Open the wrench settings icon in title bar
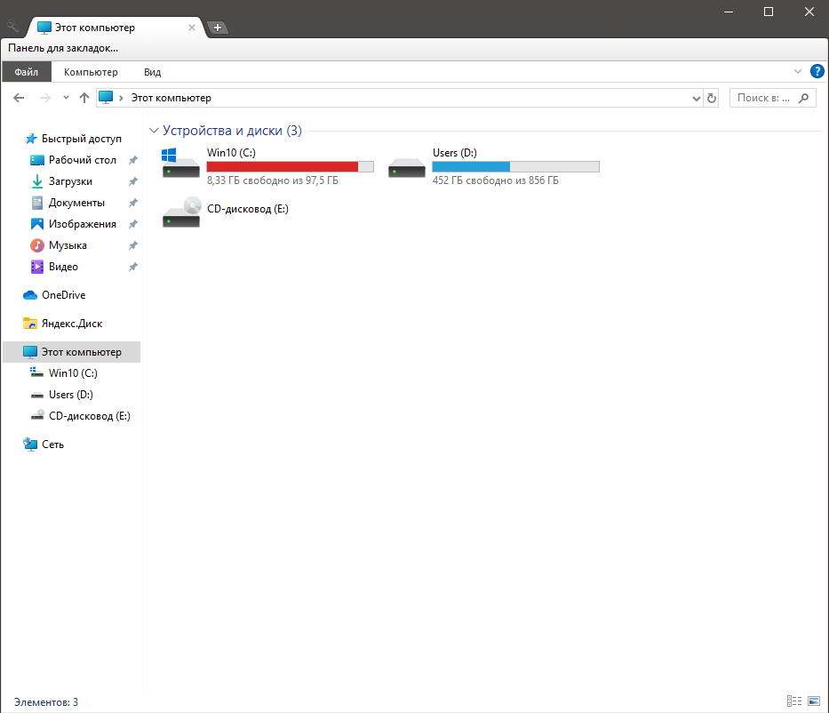Screen dimensions: 829x713 coord(13,27)
